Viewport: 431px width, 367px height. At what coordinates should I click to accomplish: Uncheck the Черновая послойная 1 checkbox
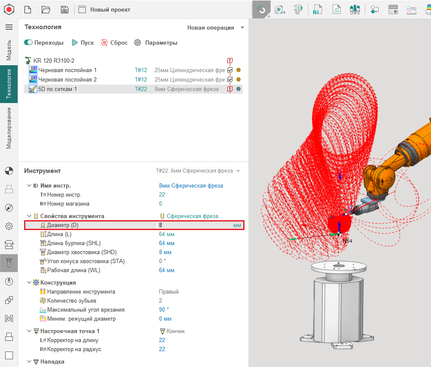230,70
